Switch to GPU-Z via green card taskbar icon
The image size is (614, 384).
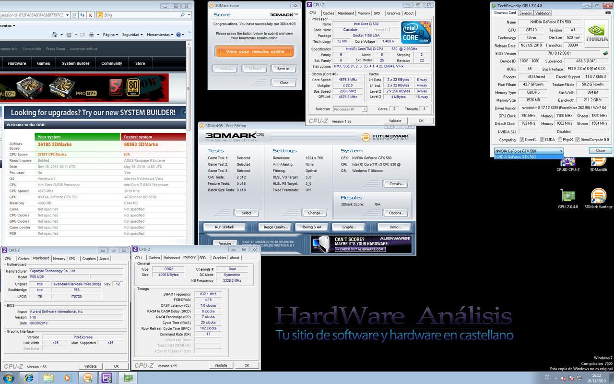pyautogui.click(x=128, y=378)
